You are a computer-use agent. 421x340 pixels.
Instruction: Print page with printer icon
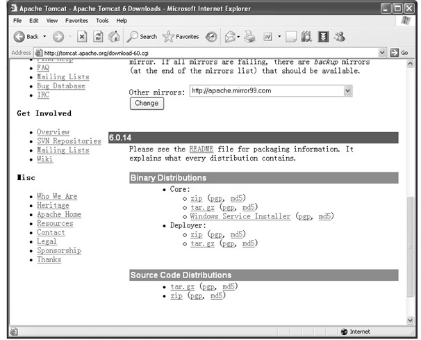coord(249,37)
